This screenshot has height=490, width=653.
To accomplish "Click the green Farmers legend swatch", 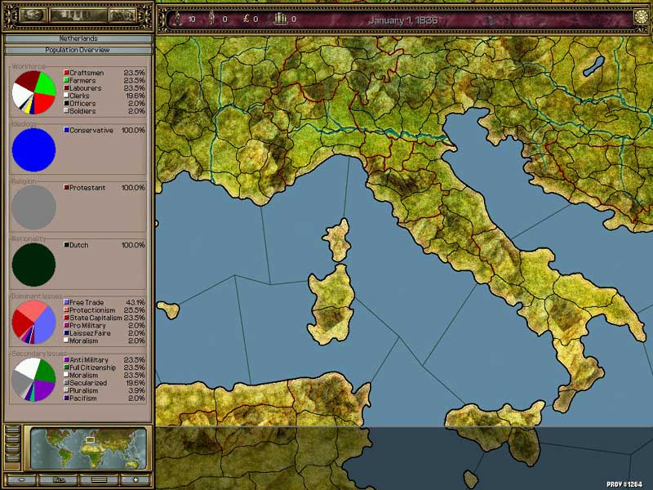I will pos(66,81).
